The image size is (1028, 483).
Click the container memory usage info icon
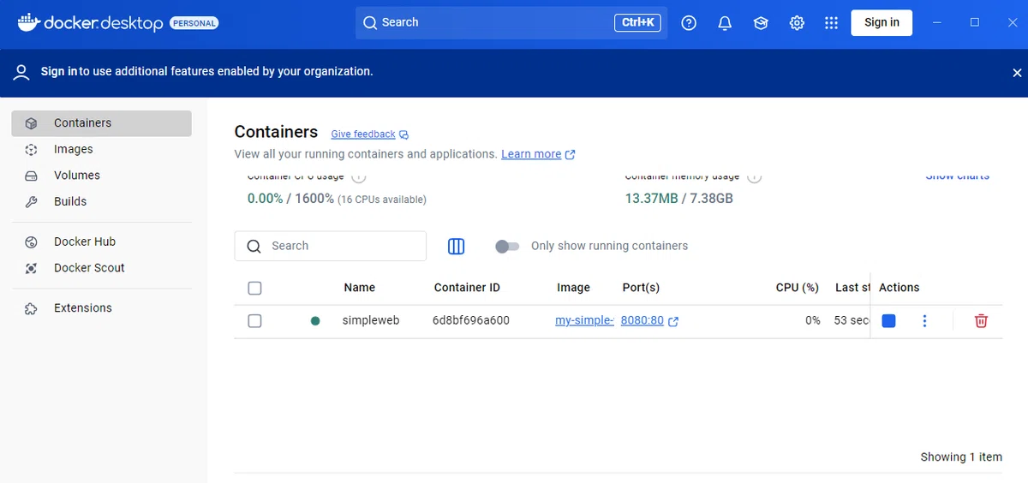(x=754, y=176)
